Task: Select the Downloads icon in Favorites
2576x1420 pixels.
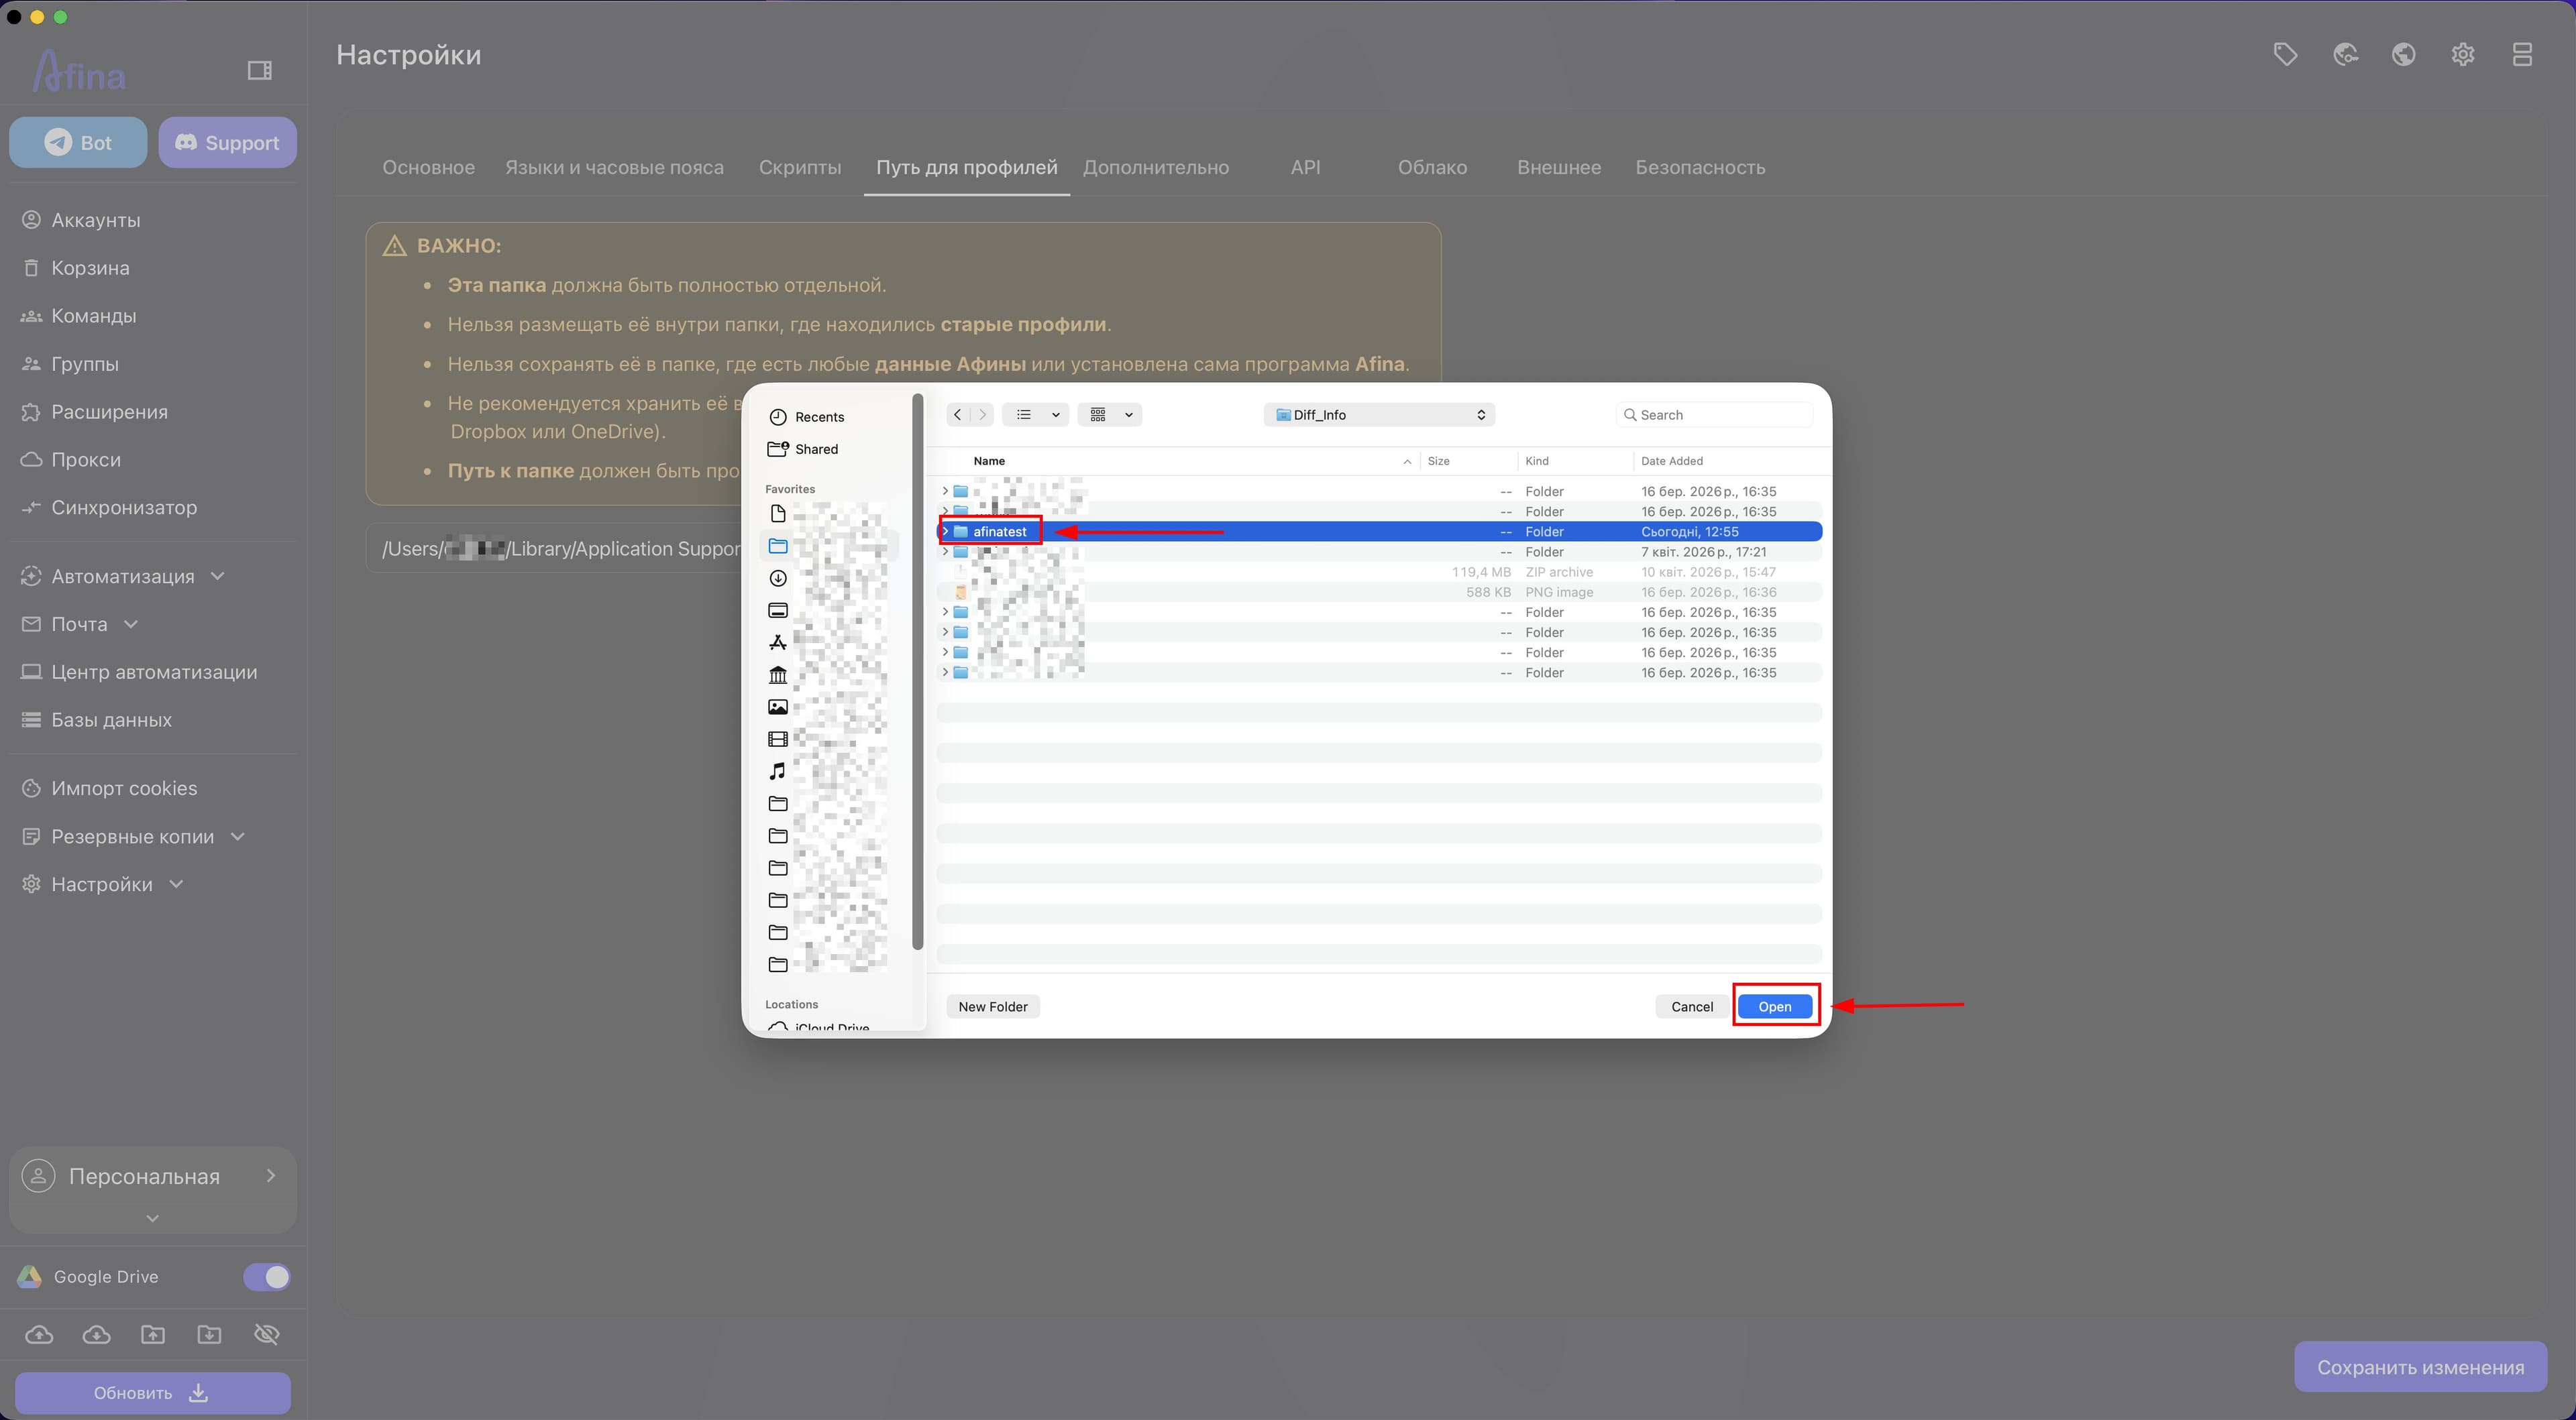Action: pyautogui.click(x=778, y=579)
